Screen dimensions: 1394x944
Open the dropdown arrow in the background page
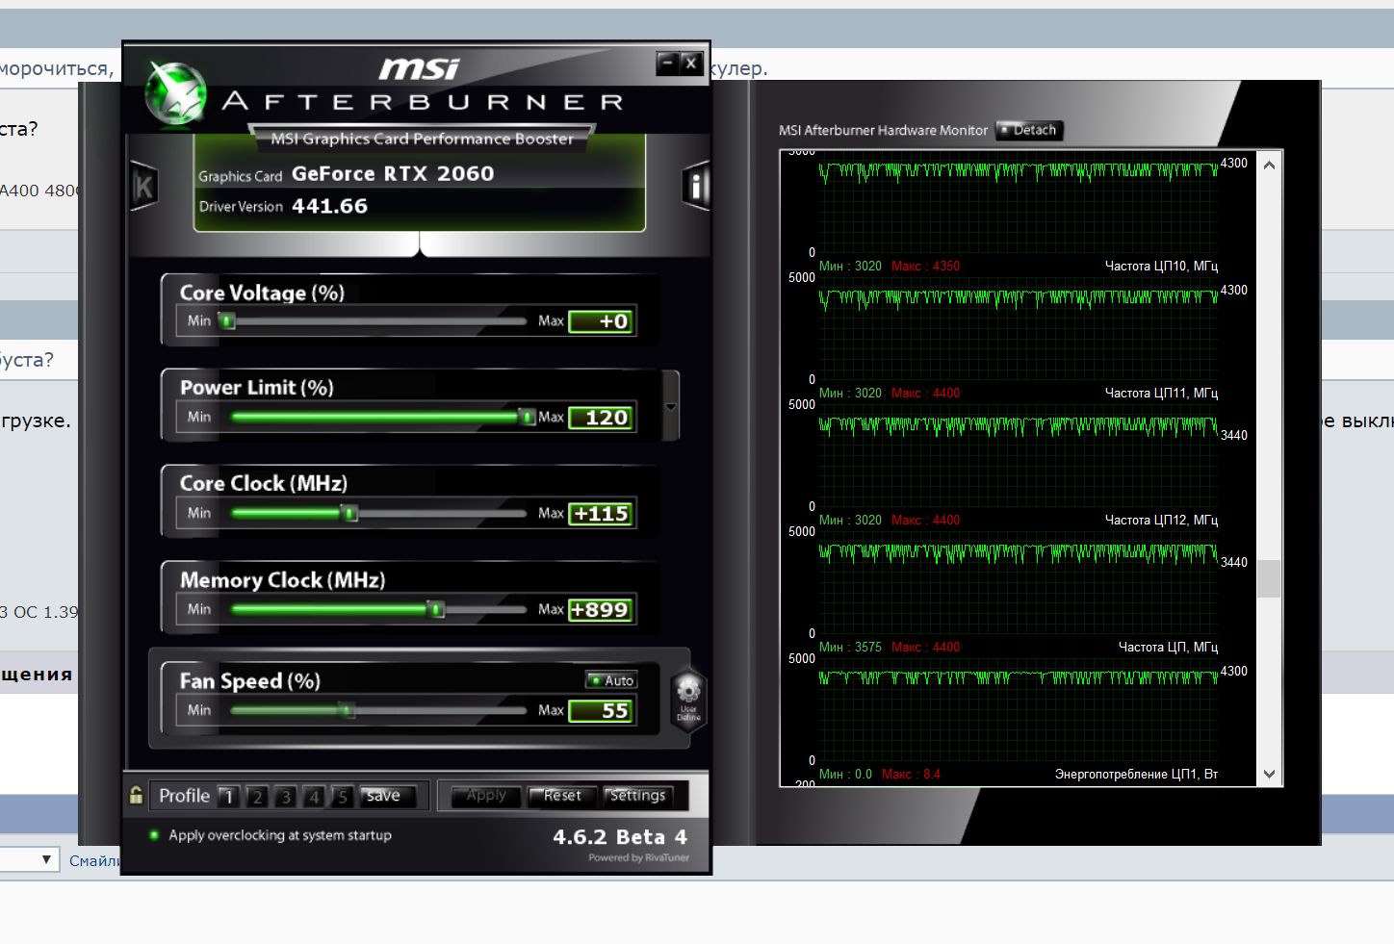point(46,859)
